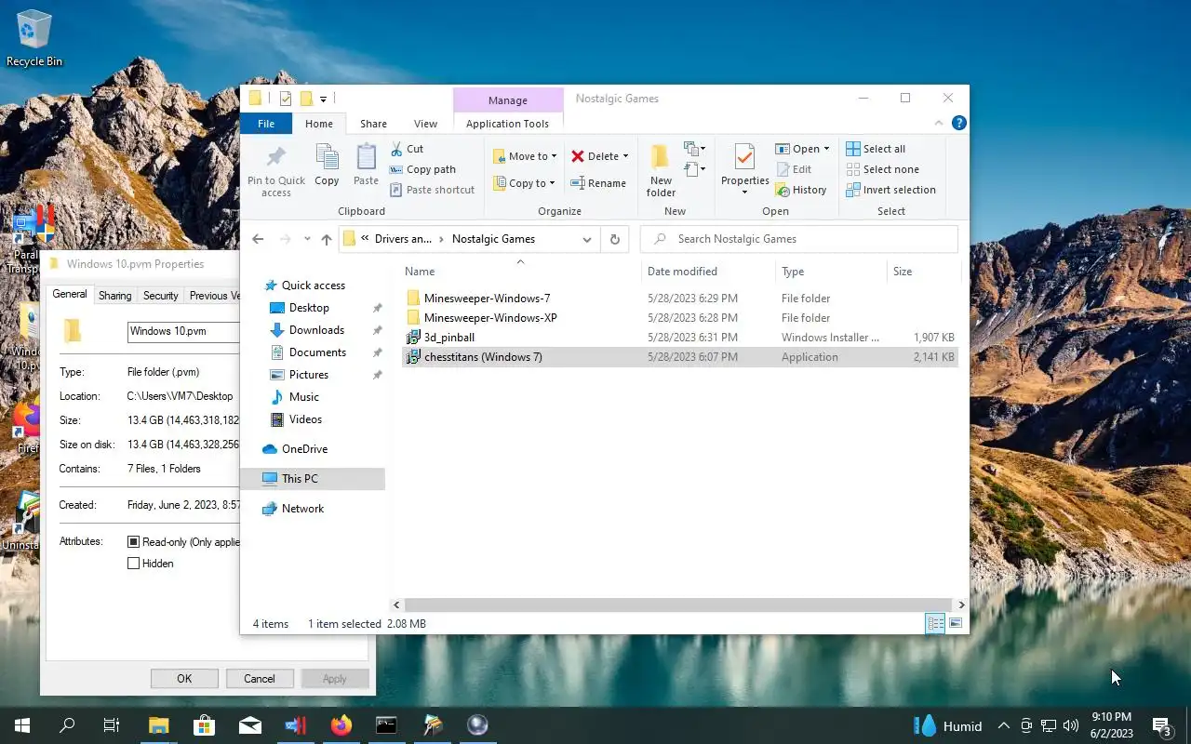Screen dimensions: 1191x744
Task: Select Minesweeper-Windows-7 folder
Action: point(487,299)
